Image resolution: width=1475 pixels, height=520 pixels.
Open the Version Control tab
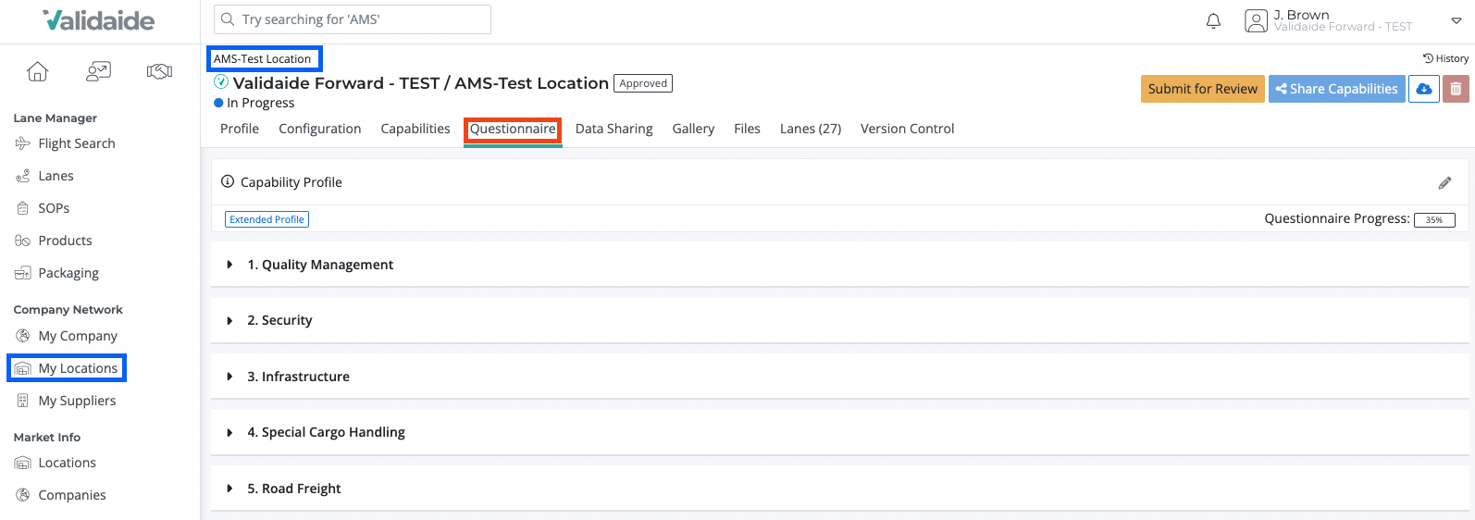[908, 129]
